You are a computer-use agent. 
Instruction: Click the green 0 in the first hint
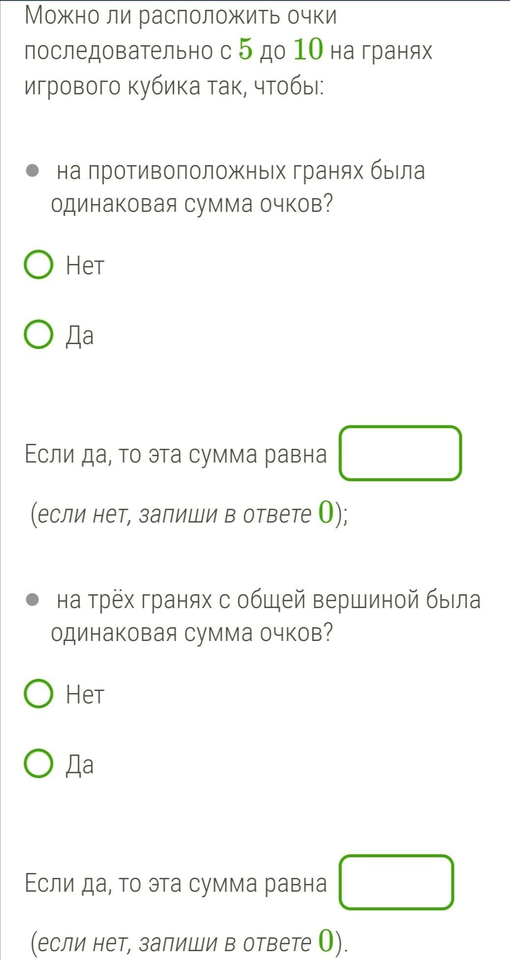click(x=326, y=513)
